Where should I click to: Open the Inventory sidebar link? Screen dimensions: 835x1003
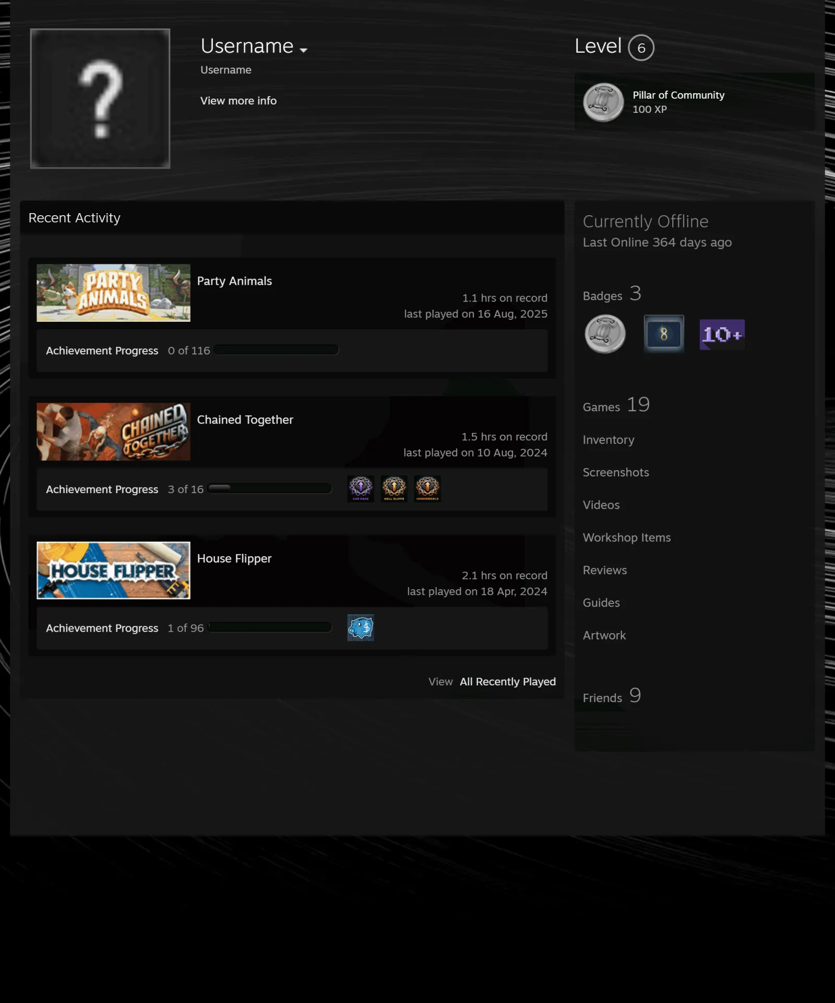[609, 440]
